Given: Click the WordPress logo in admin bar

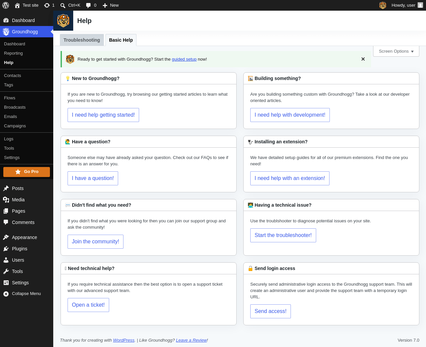Looking at the screenshot, I should [x=6, y=5].
